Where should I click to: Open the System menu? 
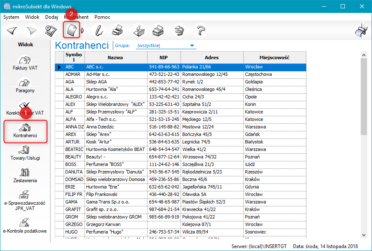pyautogui.click(x=11, y=17)
